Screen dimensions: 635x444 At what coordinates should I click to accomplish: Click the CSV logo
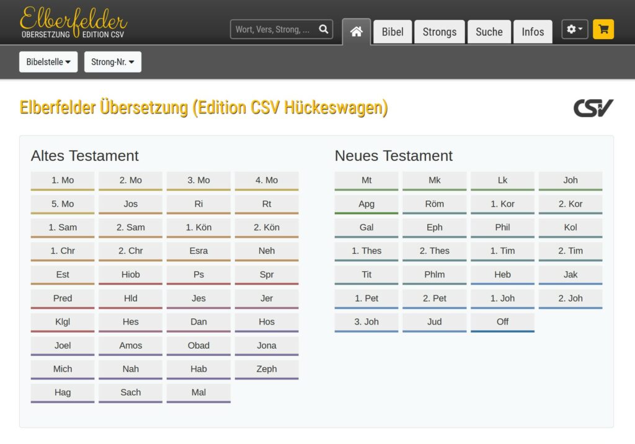[593, 108]
